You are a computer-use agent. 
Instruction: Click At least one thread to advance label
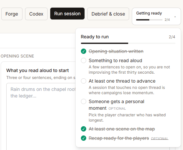click(122, 81)
